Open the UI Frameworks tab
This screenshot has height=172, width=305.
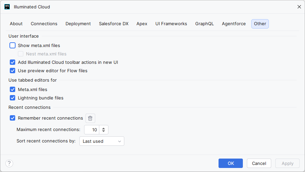tap(171, 24)
